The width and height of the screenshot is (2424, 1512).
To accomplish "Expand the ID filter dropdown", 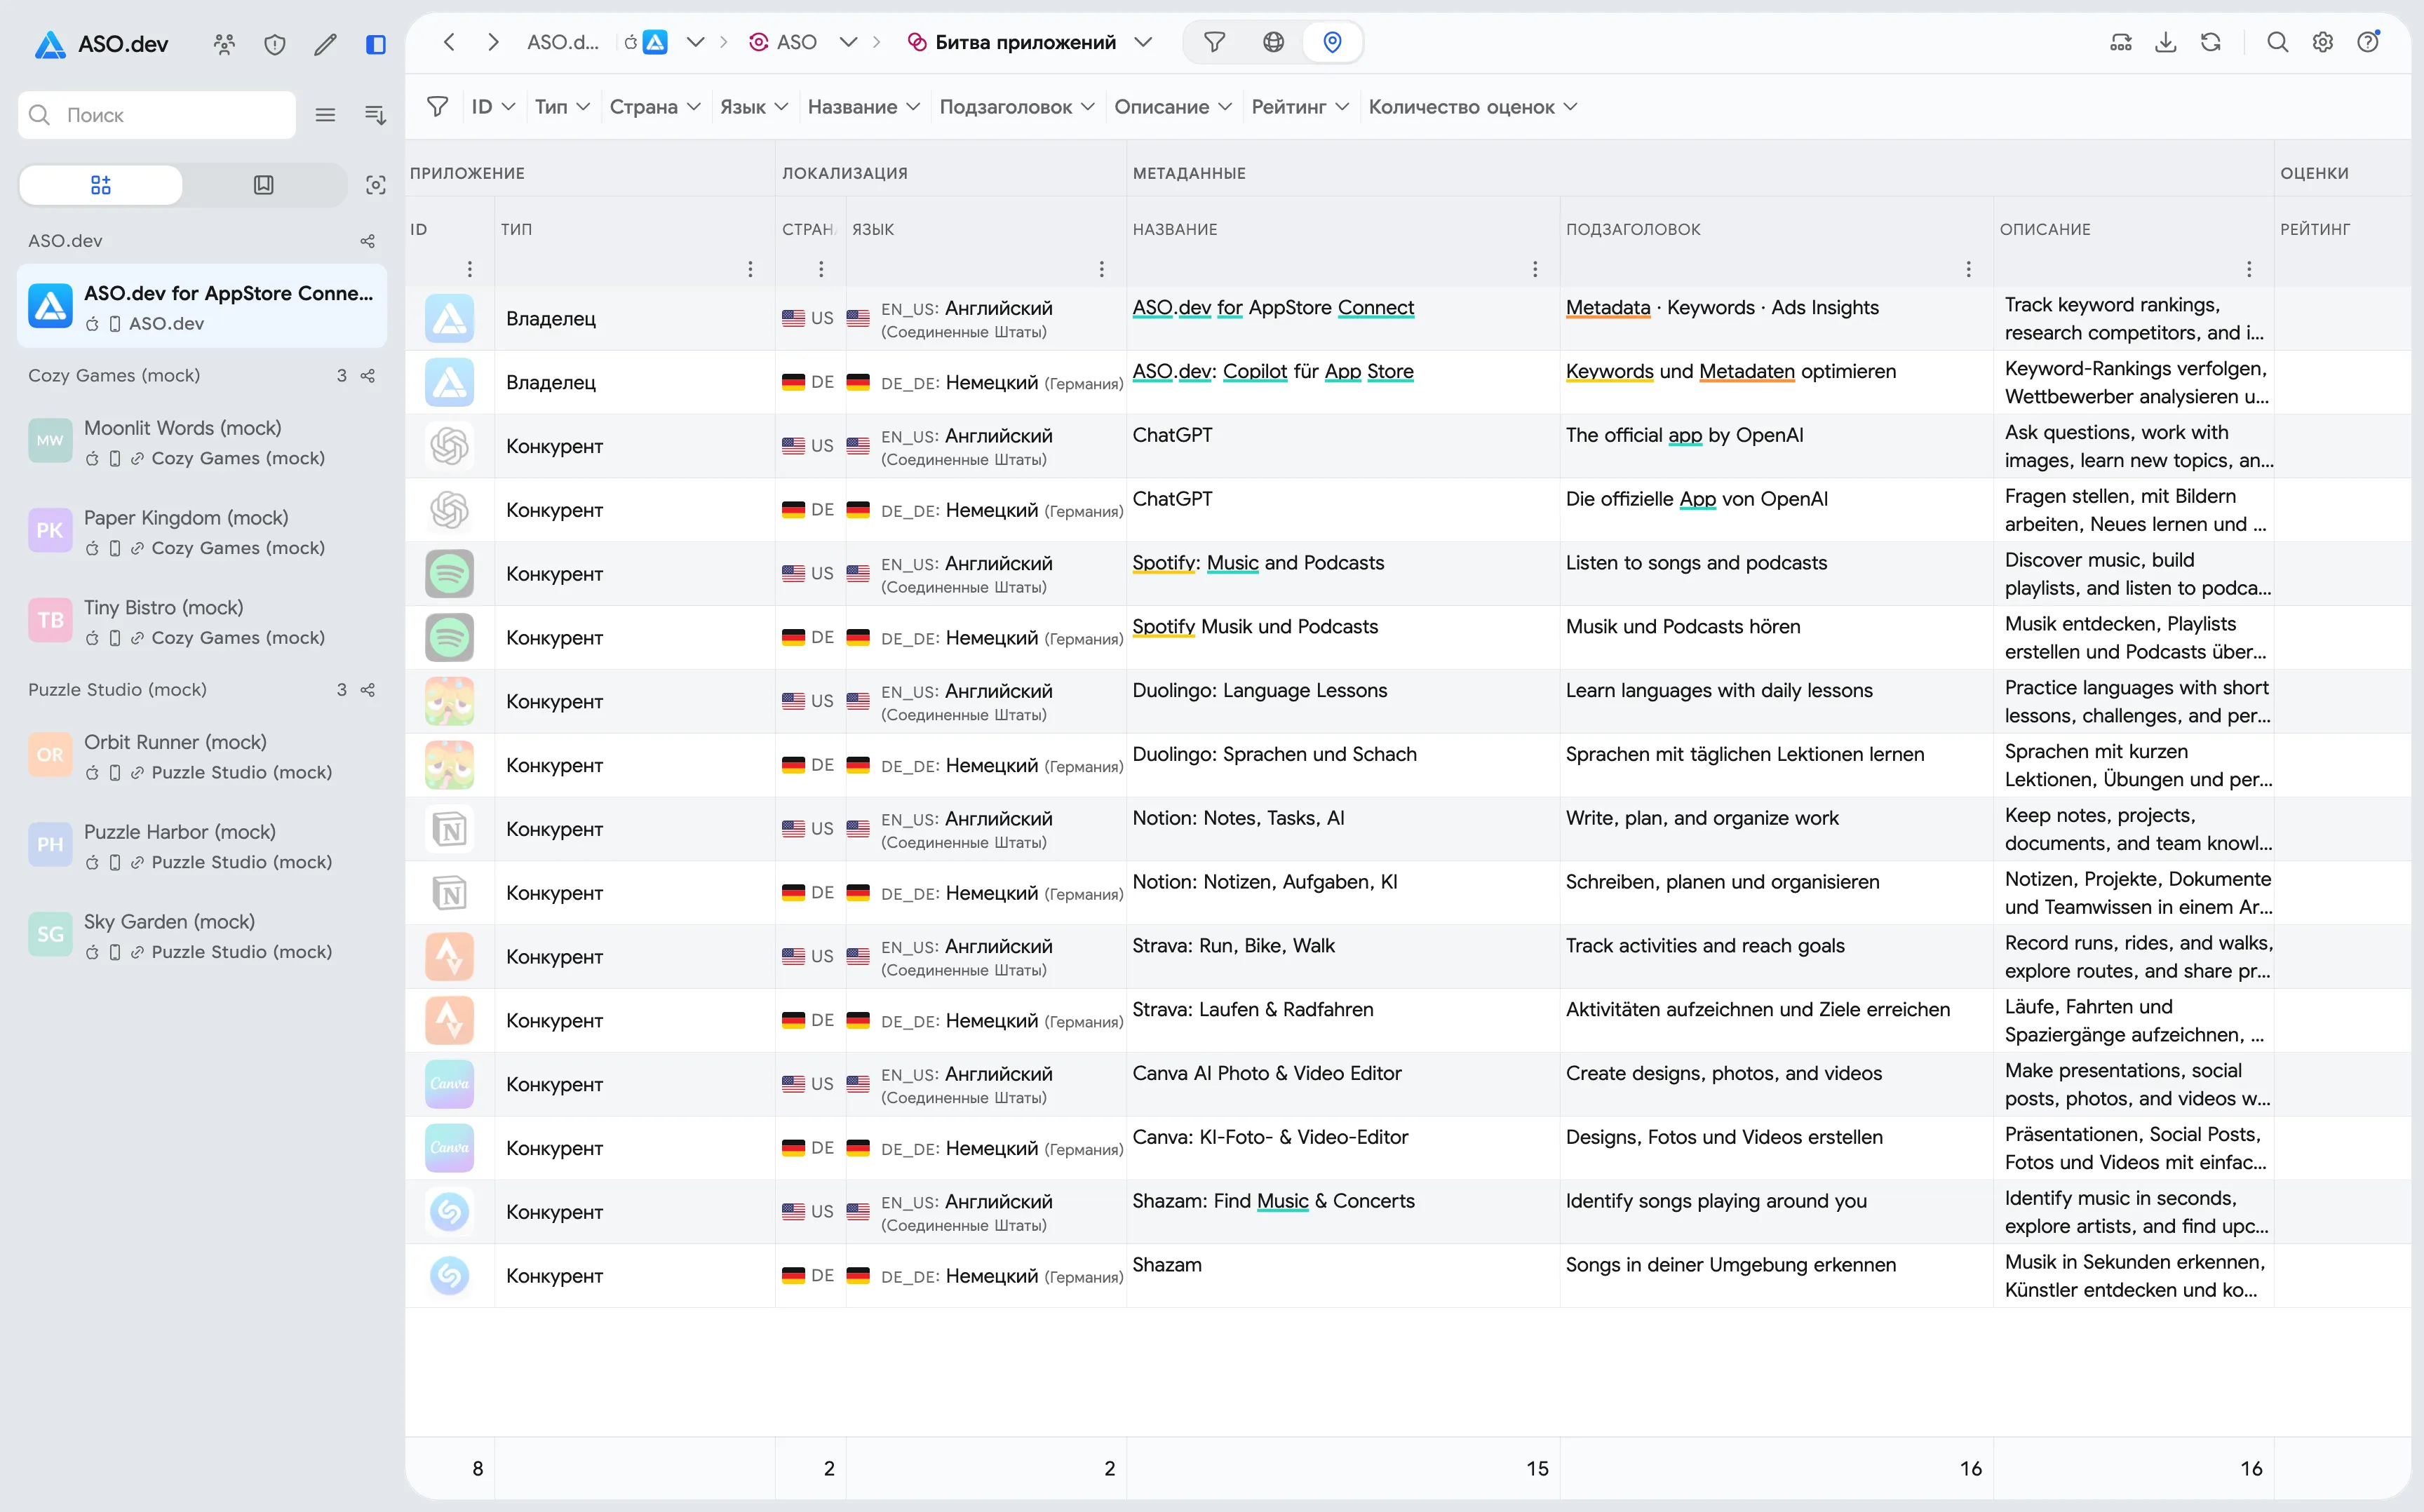I will pos(493,107).
